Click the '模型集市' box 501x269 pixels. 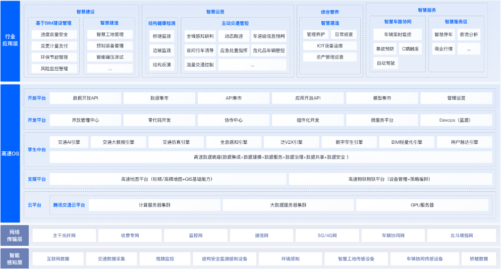[382, 98]
